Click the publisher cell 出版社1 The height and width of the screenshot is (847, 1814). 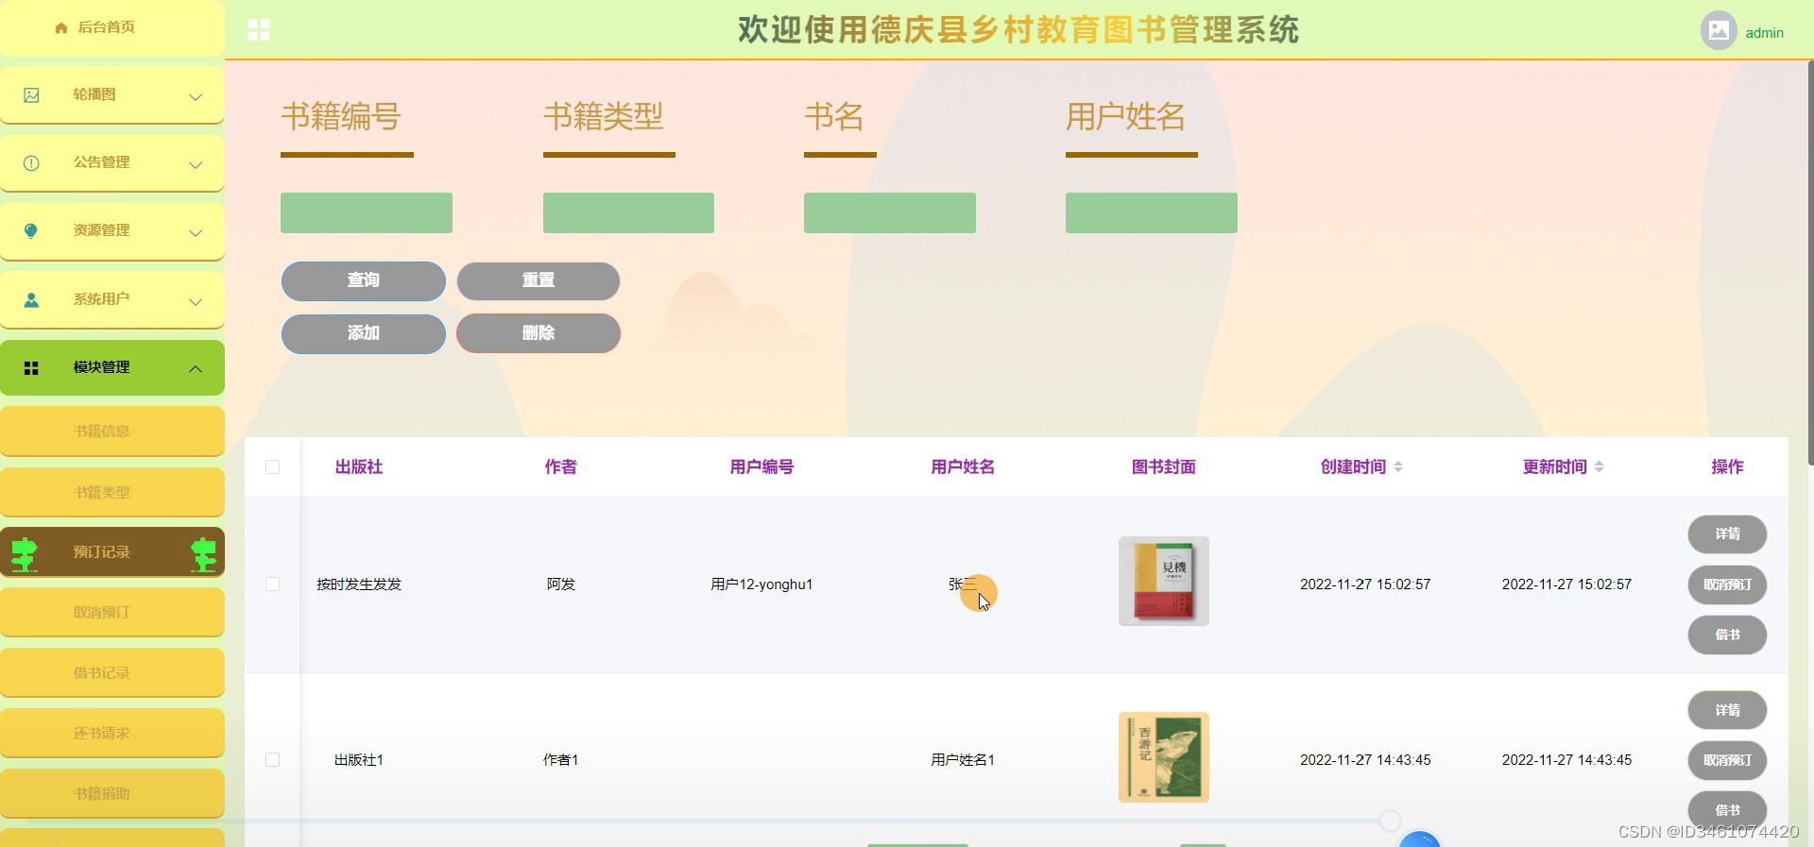coord(359,760)
